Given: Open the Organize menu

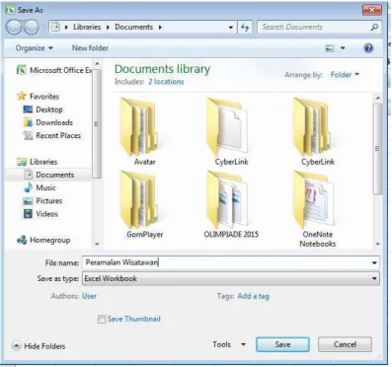Looking at the screenshot, I should point(34,48).
